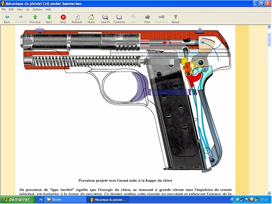Open the démarrer start menu
Viewport: 272px width, 204px height.
click(x=18, y=199)
